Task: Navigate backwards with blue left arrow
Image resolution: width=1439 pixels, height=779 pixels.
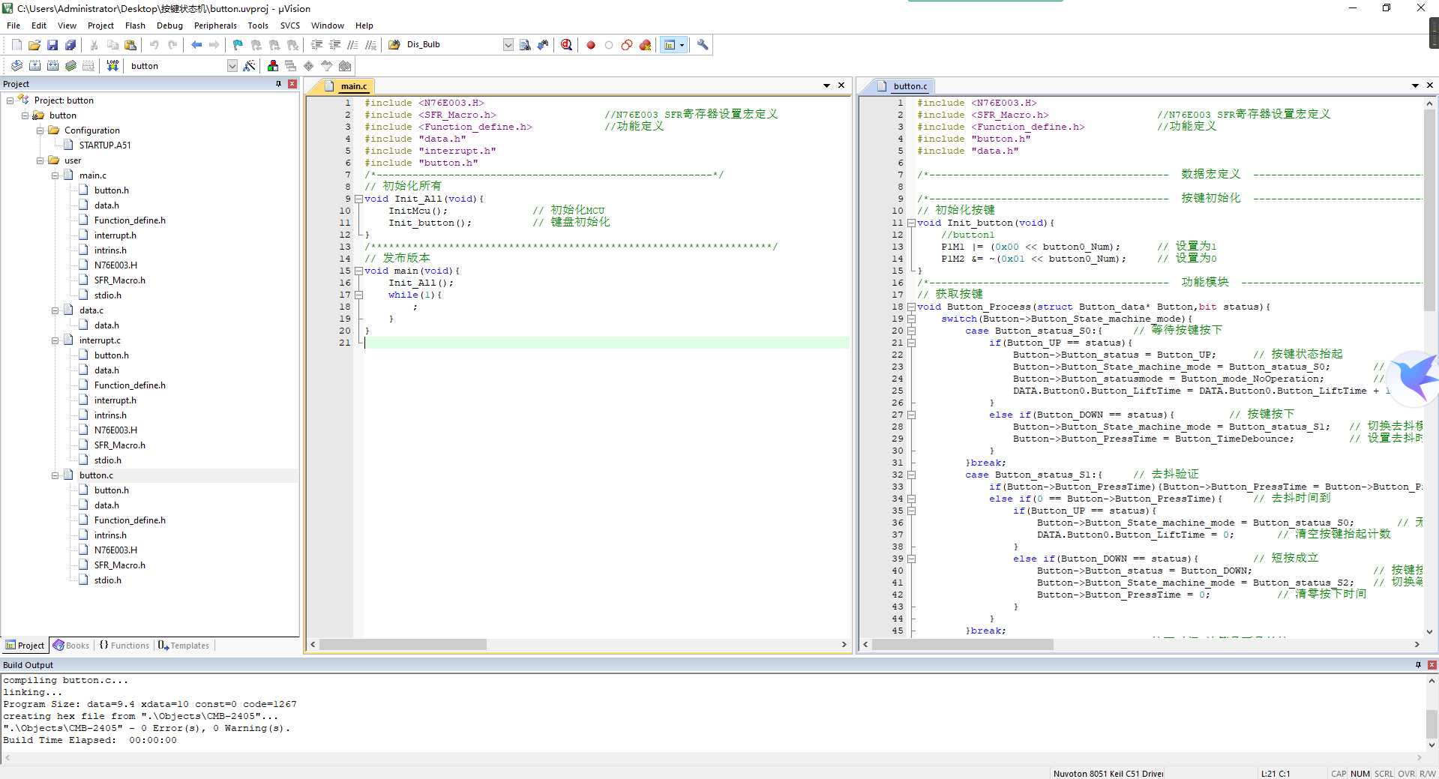Action: 196,45
